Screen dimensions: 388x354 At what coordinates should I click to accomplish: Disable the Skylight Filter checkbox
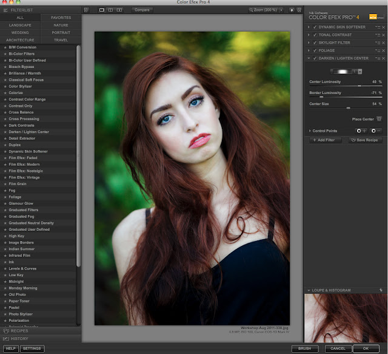pyautogui.click(x=315, y=43)
